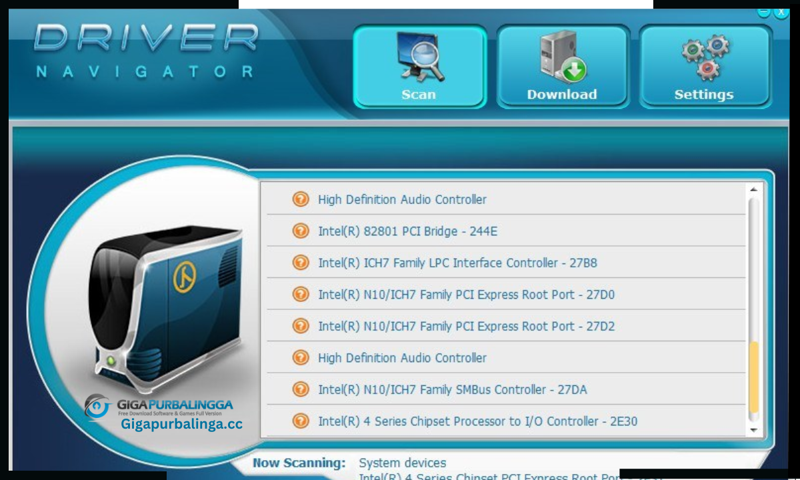The width and height of the screenshot is (800, 480).
Task: Open the Scan tab
Action: [419, 67]
